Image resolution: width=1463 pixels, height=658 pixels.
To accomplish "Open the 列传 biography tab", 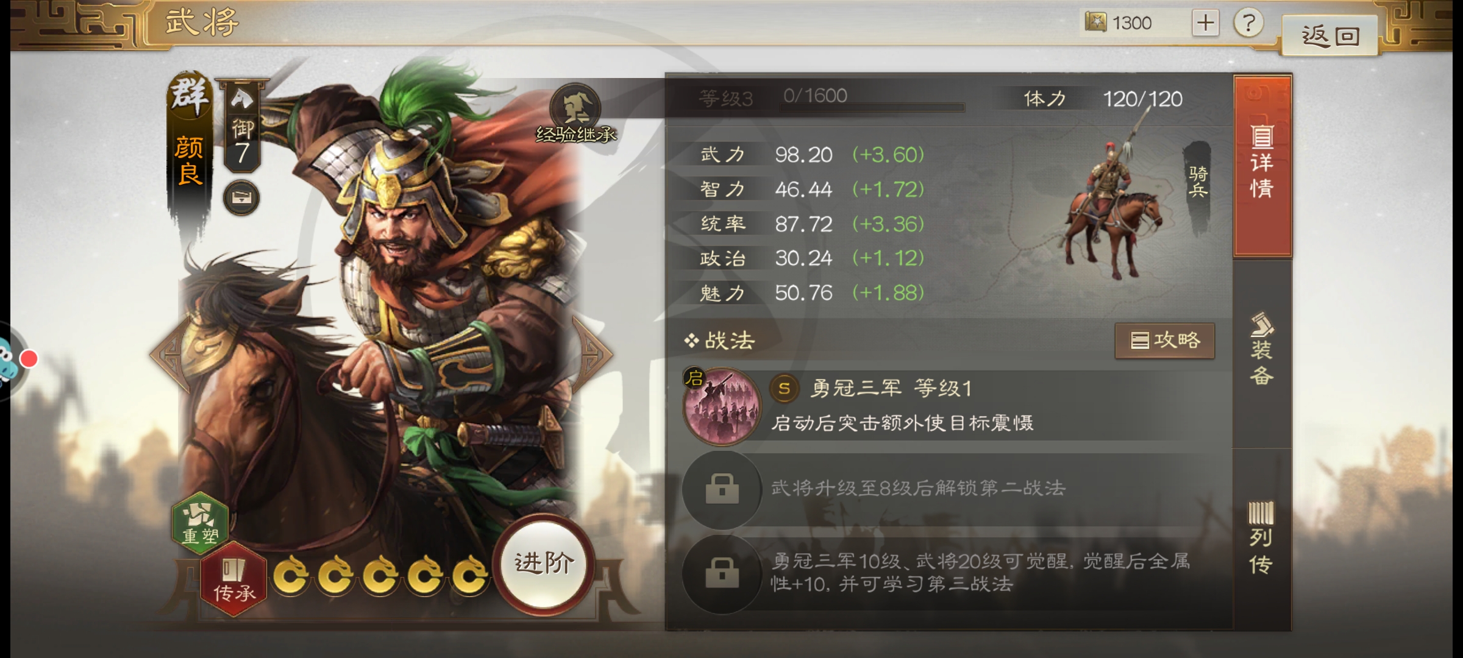I will point(1262,539).
